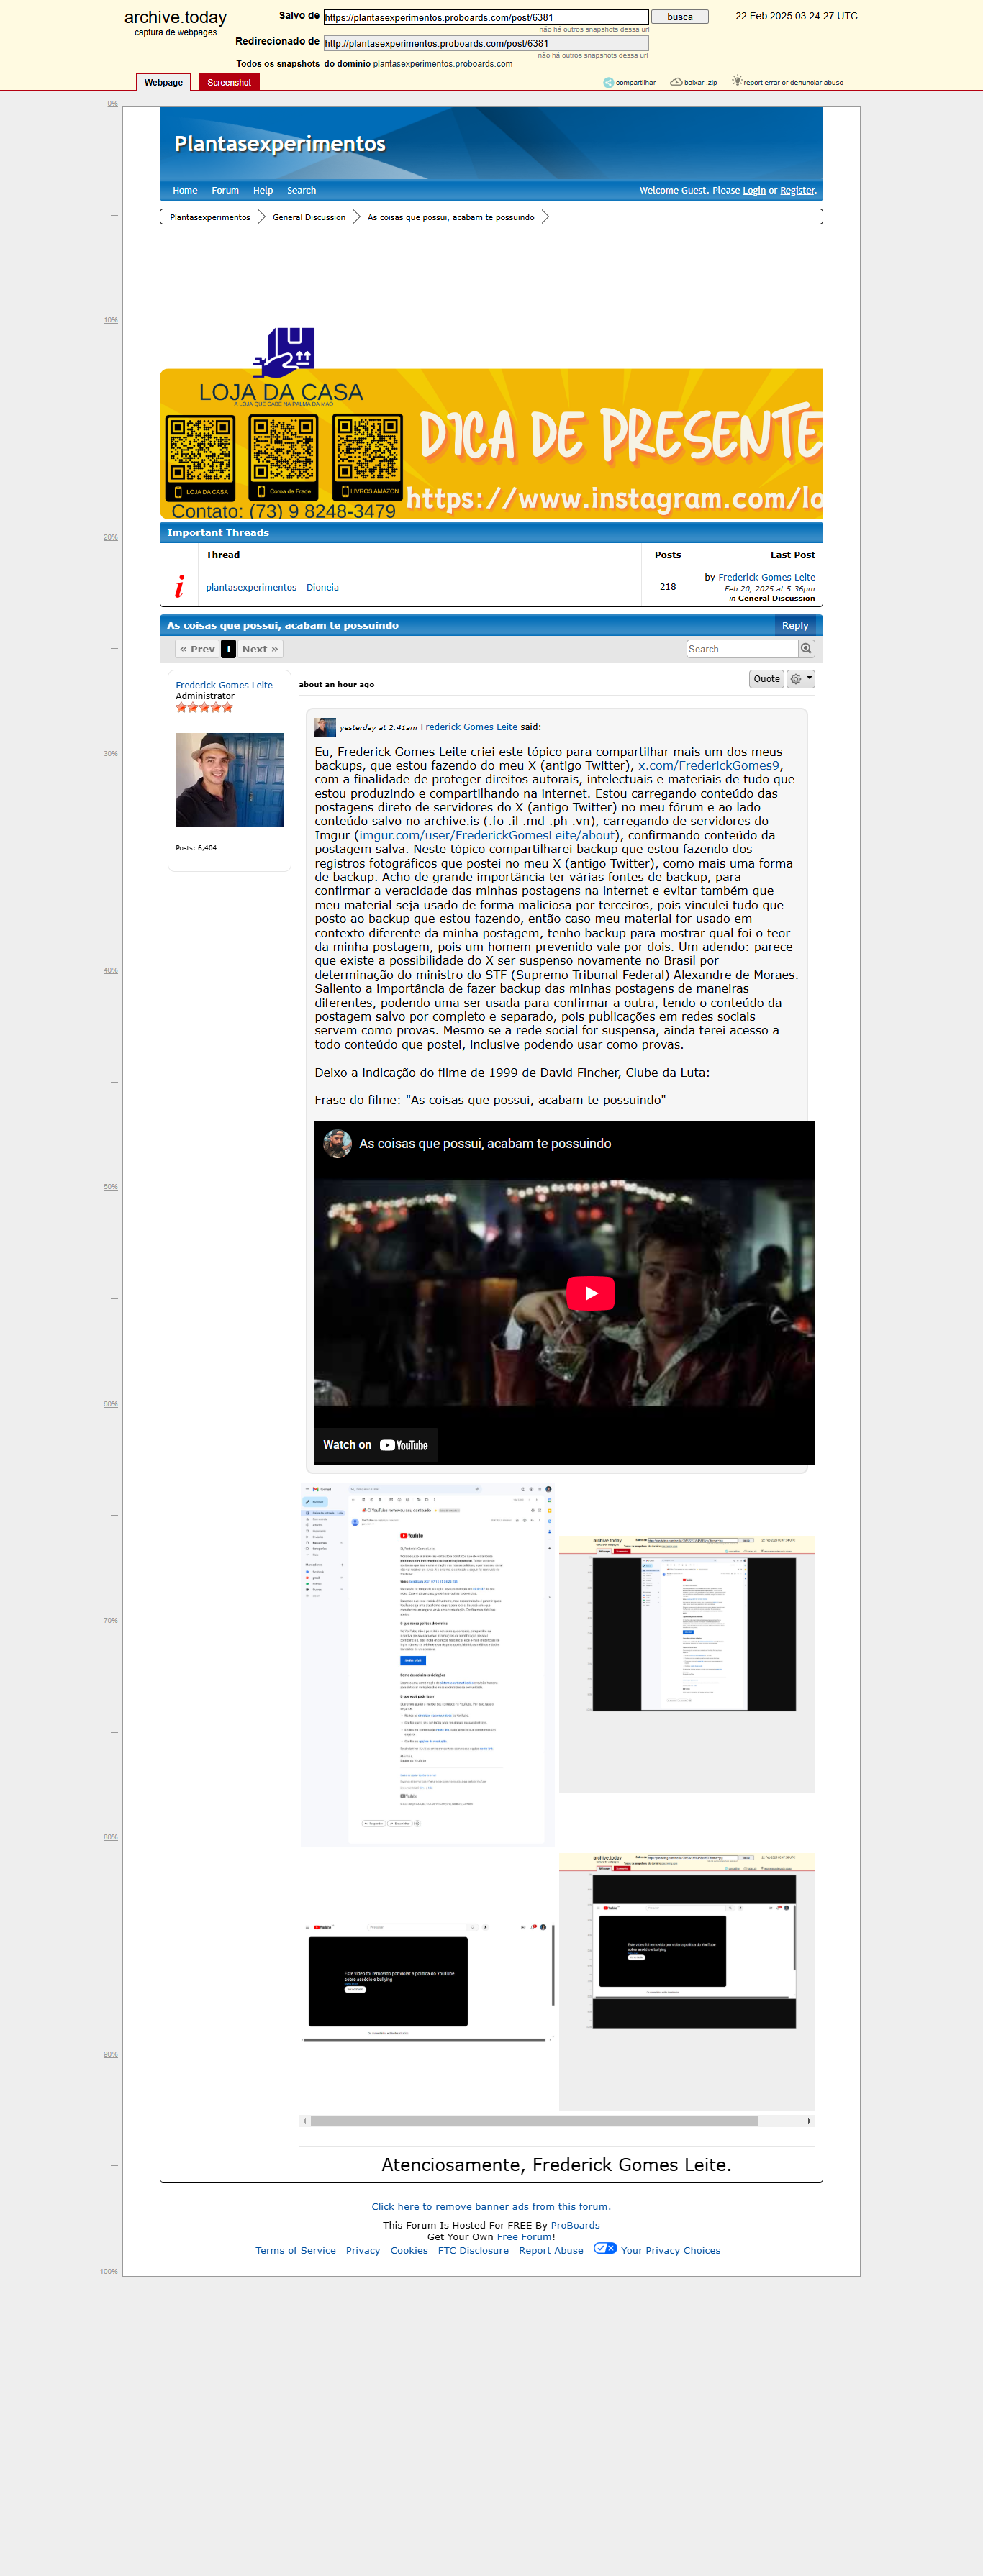Click the scrollbar right arrow
983x2576 pixels.
[x=809, y=2120]
